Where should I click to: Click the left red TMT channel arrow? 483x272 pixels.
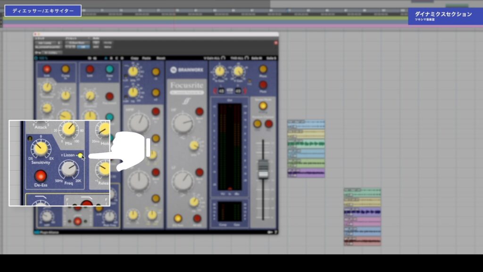pyautogui.click(x=215, y=91)
